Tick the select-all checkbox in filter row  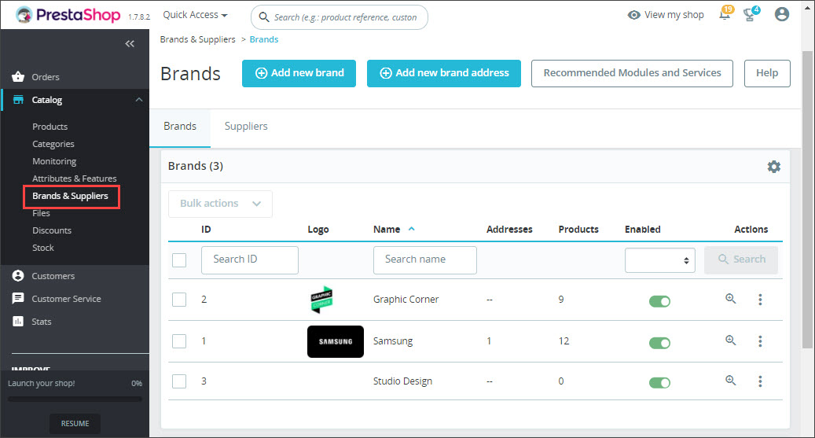point(179,260)
